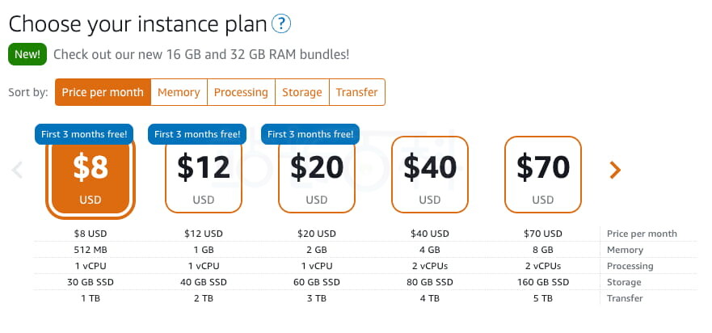The width and height of the screenshot is (712, 333).
Task: Click the 512 MB memory value
Action: (91, 250)
